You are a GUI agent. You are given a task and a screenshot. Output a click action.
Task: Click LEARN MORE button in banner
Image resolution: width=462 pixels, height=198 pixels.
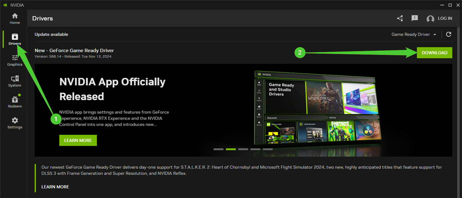click(78, 140)
